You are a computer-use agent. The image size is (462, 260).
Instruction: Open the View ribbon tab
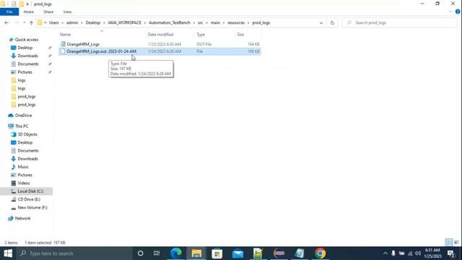click(x=67, y=12)
